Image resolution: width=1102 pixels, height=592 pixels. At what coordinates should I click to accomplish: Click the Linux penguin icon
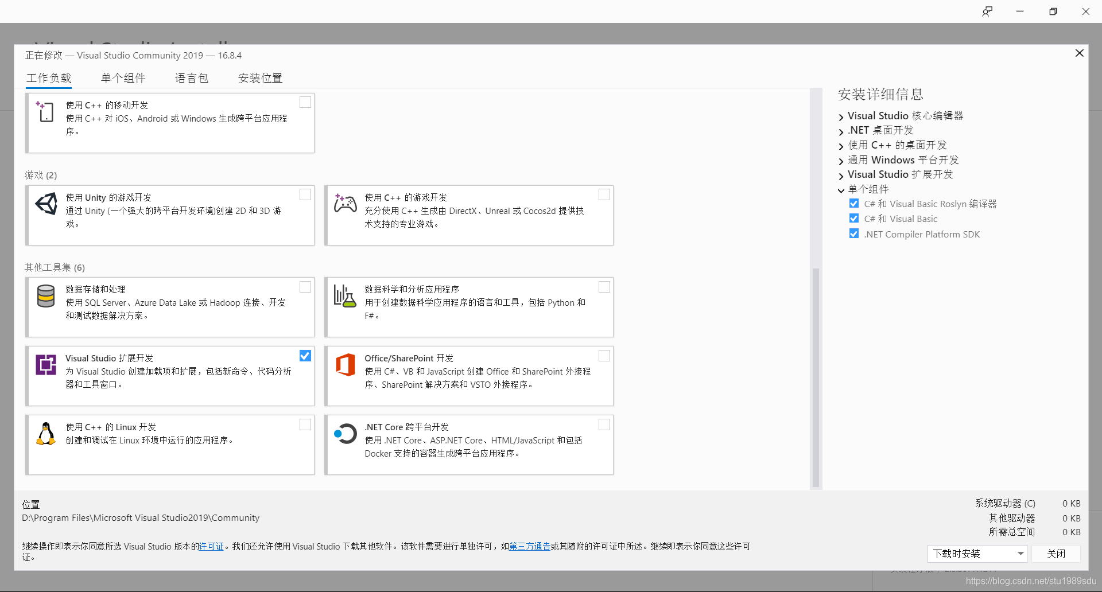tap(46, 434)
